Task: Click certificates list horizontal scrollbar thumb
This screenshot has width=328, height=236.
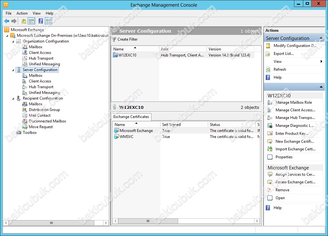Action: (148, 221)
